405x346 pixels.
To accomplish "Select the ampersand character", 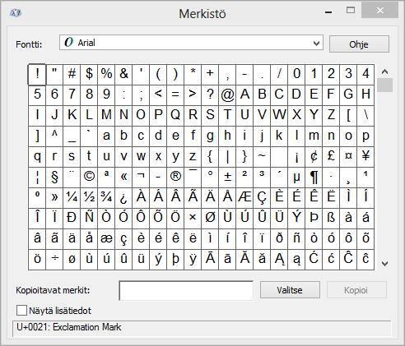I will (x=123, y=75).
